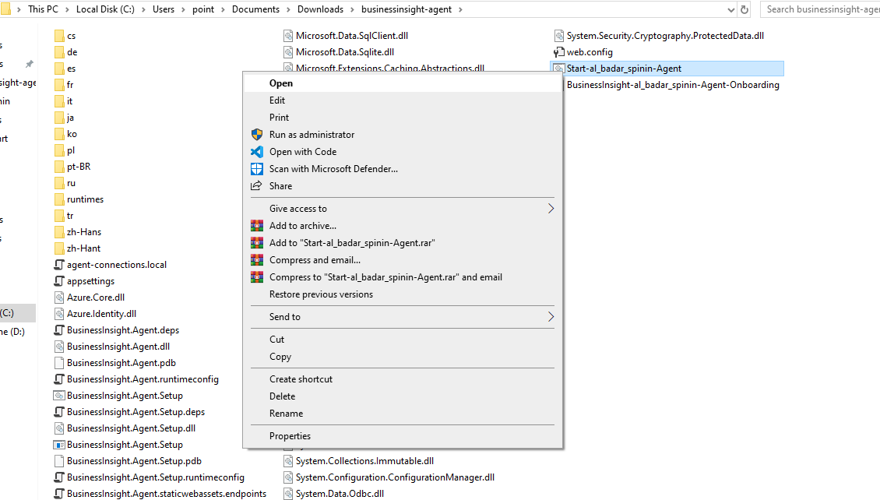Viewport: 880px width, 500px height.
Task: Click the BusinessInsight.Agent.Setup.dll file icon
Action: point(59,428)
